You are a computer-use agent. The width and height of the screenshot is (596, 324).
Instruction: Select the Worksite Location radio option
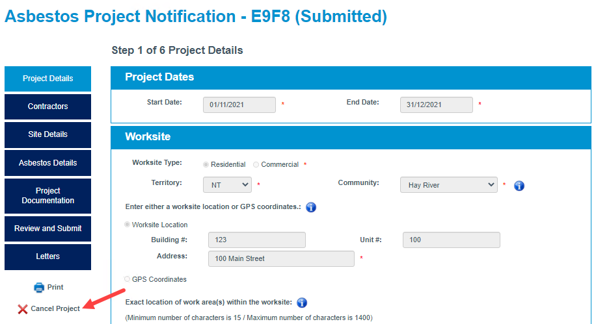[128, 225]
